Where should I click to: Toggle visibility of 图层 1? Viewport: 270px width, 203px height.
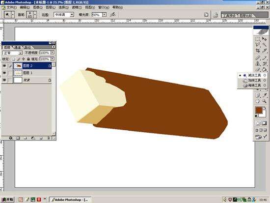coord(4,73)
